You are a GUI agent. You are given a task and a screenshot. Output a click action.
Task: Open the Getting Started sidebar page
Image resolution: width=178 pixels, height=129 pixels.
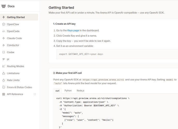[x=19, y=17]
